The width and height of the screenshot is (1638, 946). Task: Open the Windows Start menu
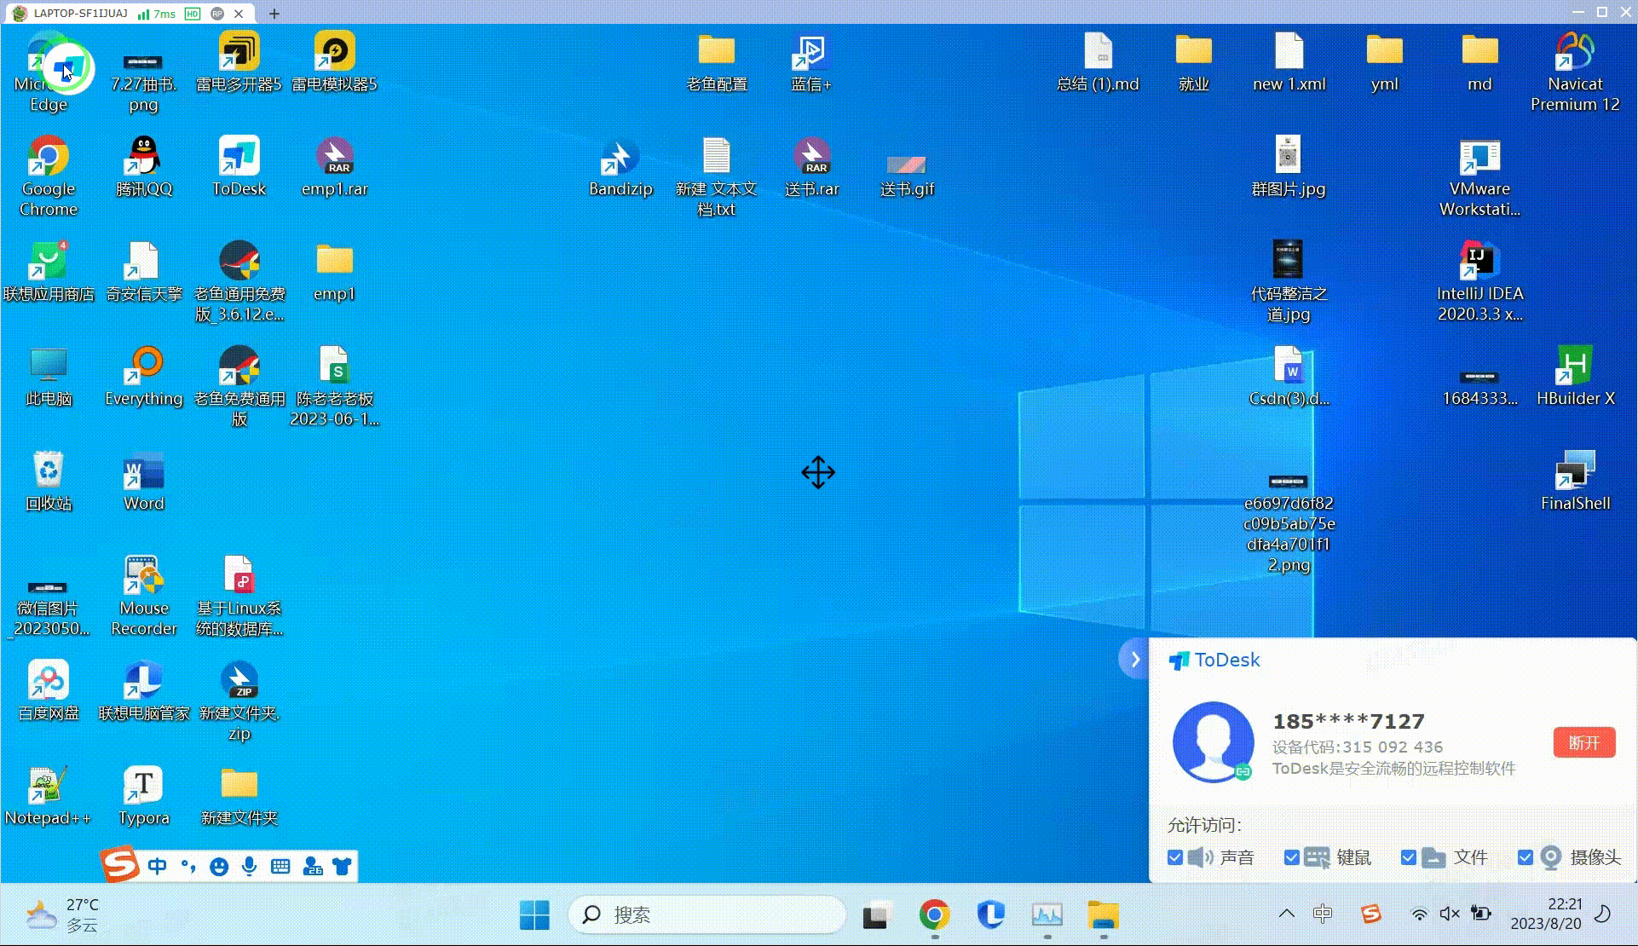point(534,915)
